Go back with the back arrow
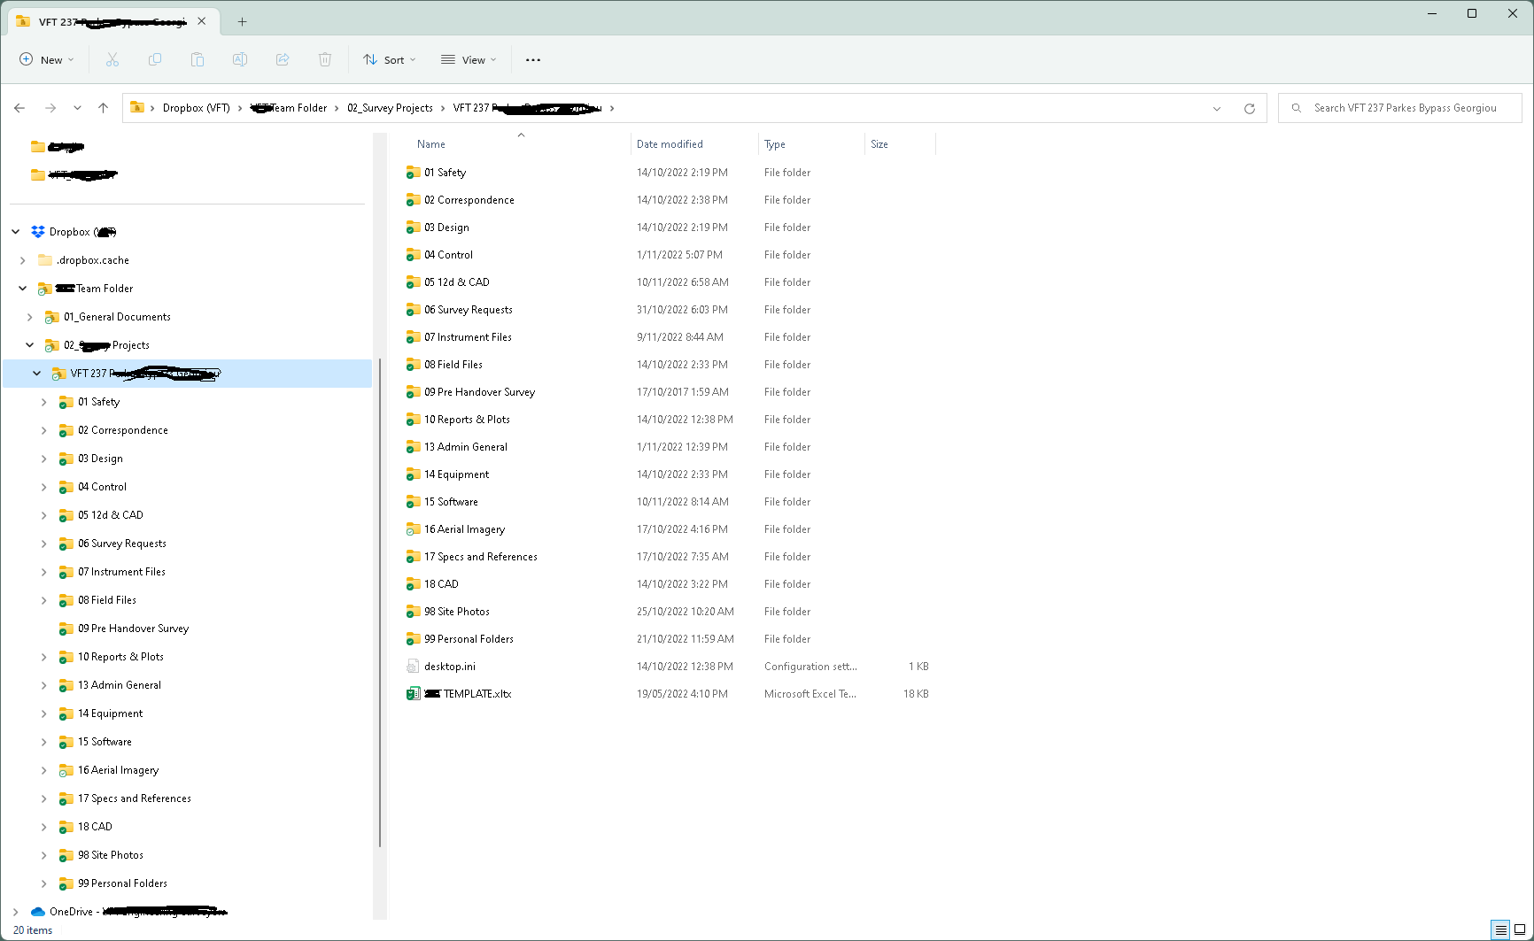 [19, 108]
